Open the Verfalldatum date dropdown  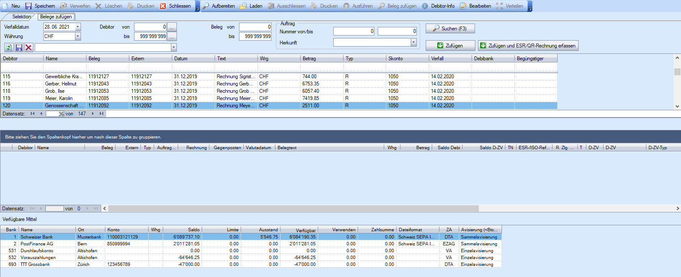pyautogui.click(x=78, y=27)
